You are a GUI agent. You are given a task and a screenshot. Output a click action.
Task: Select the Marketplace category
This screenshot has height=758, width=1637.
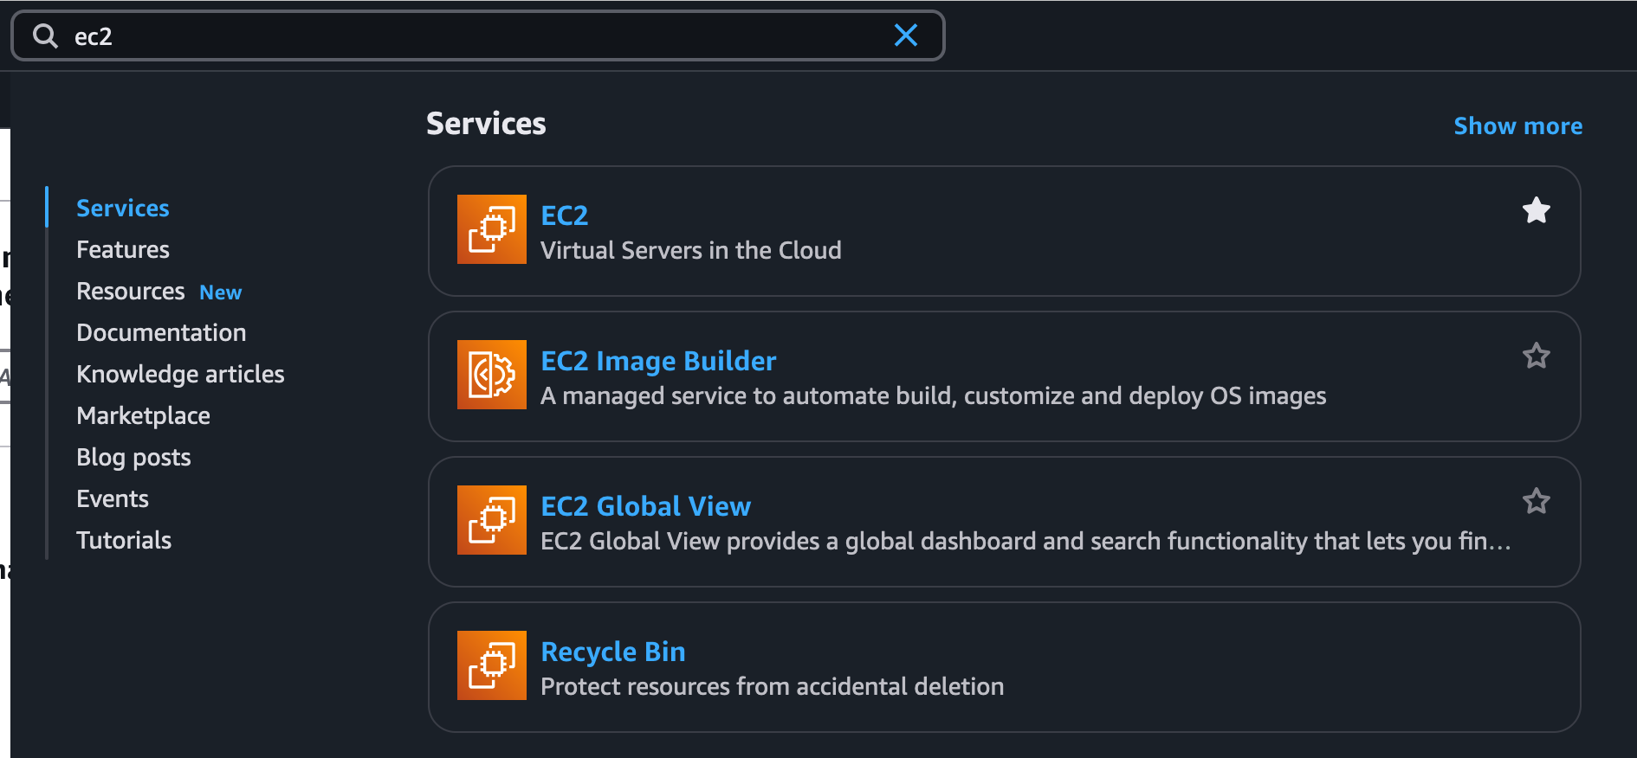pyautogui.click(x=143, y=416)
